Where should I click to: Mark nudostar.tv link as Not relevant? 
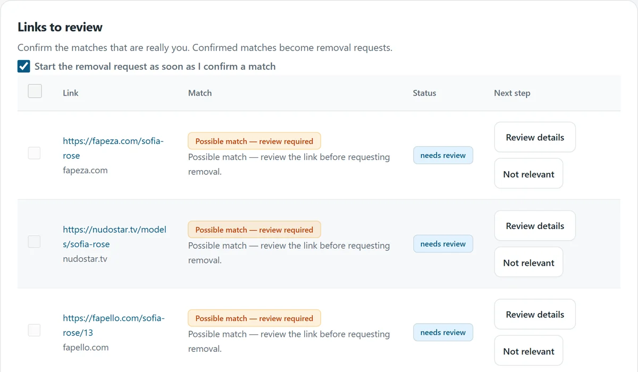click(x=528, y=263)
